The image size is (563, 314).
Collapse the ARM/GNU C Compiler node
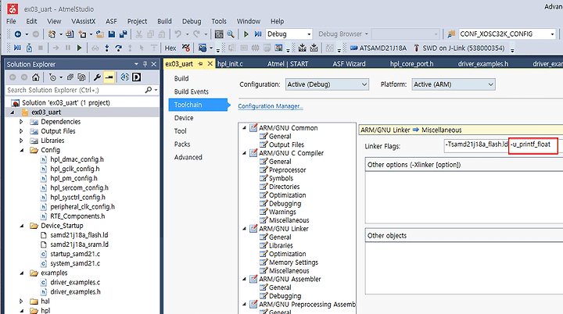coord(244,153)
